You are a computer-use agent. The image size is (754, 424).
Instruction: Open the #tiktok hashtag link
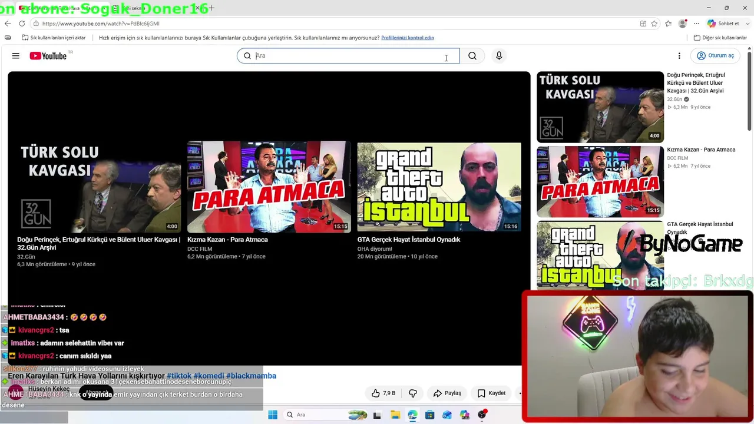click(x=179, y=376)
